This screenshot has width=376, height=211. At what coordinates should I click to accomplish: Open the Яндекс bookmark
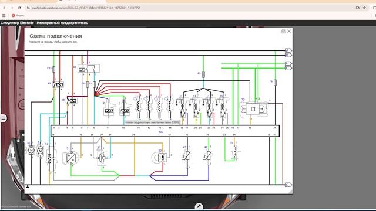pos(18,16)
